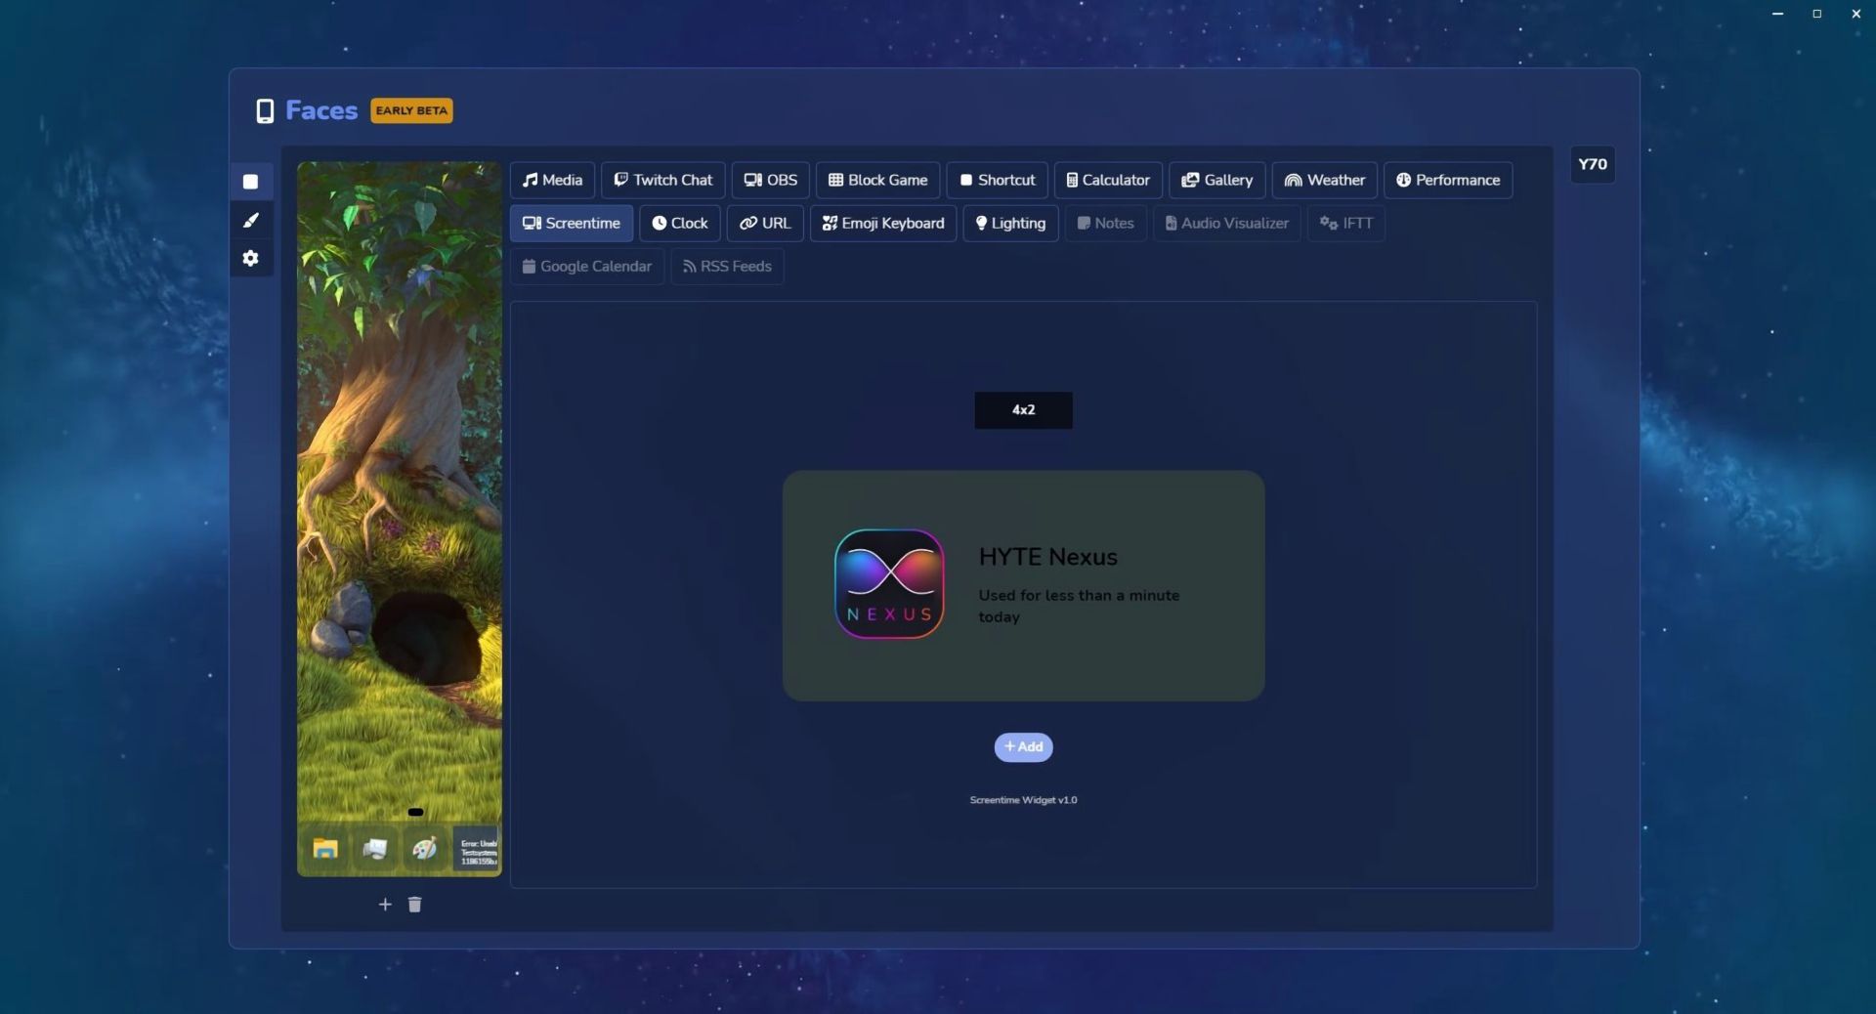Select the Screentime widget tab
The image size is (1876, 1014).
pyautogui.click(x=572, y=223)
